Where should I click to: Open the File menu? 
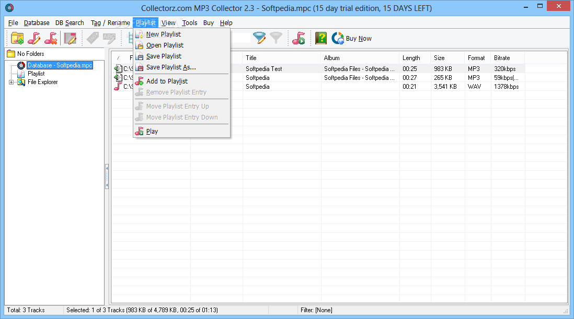point(13,22)
